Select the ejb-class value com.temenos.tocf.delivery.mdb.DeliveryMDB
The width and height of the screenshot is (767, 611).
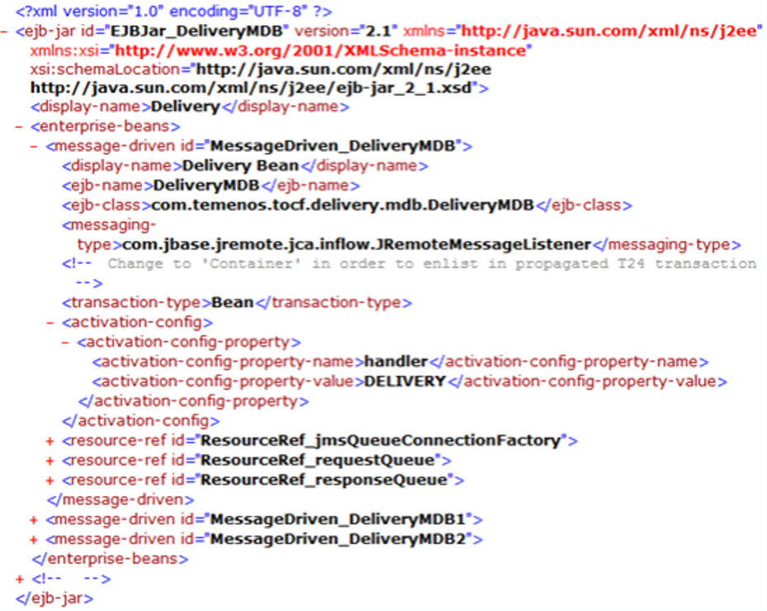tap(342, 206)
